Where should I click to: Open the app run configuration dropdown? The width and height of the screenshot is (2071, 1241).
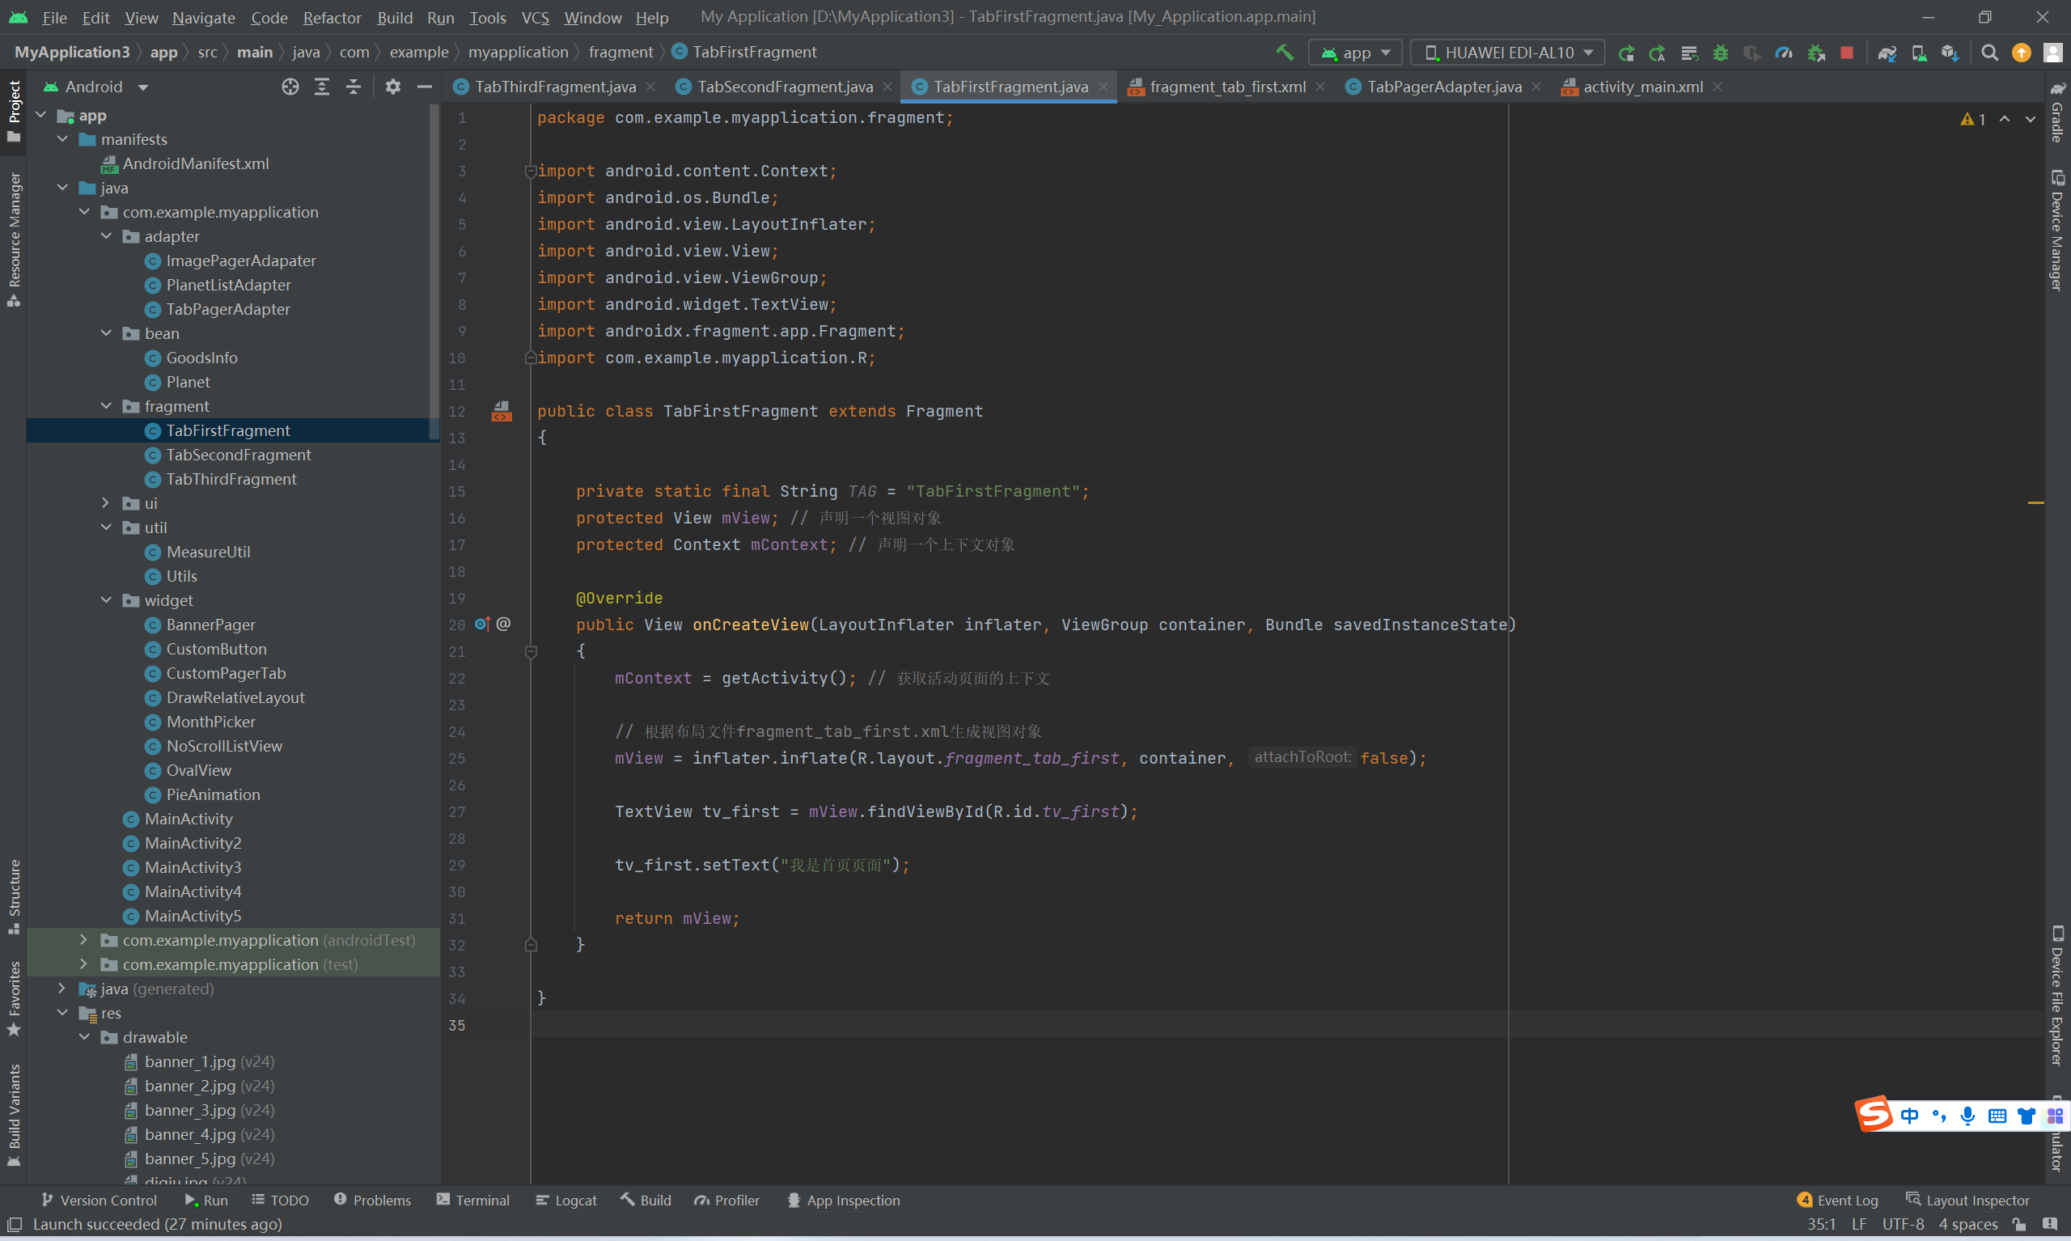pos(1357,53)
